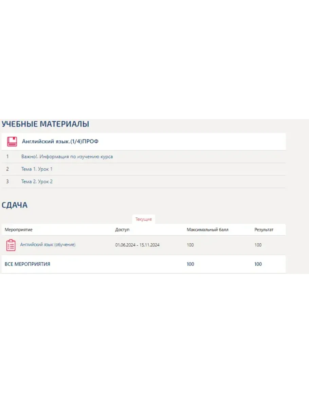Click the УЧЕБНЫЕ МАТЕРИАЛЫ heading
309x393 pixels.
(x=45, y=124)
